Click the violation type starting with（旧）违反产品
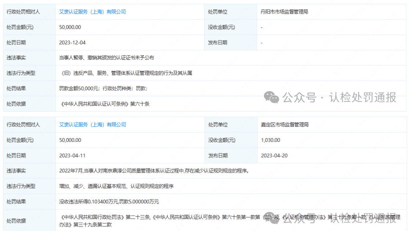Image resolution: width=409 pixels, height=231 pixels. pos(126,73)
